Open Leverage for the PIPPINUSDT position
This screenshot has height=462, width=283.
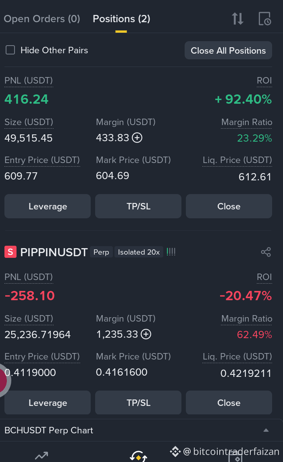click(48, 402)
